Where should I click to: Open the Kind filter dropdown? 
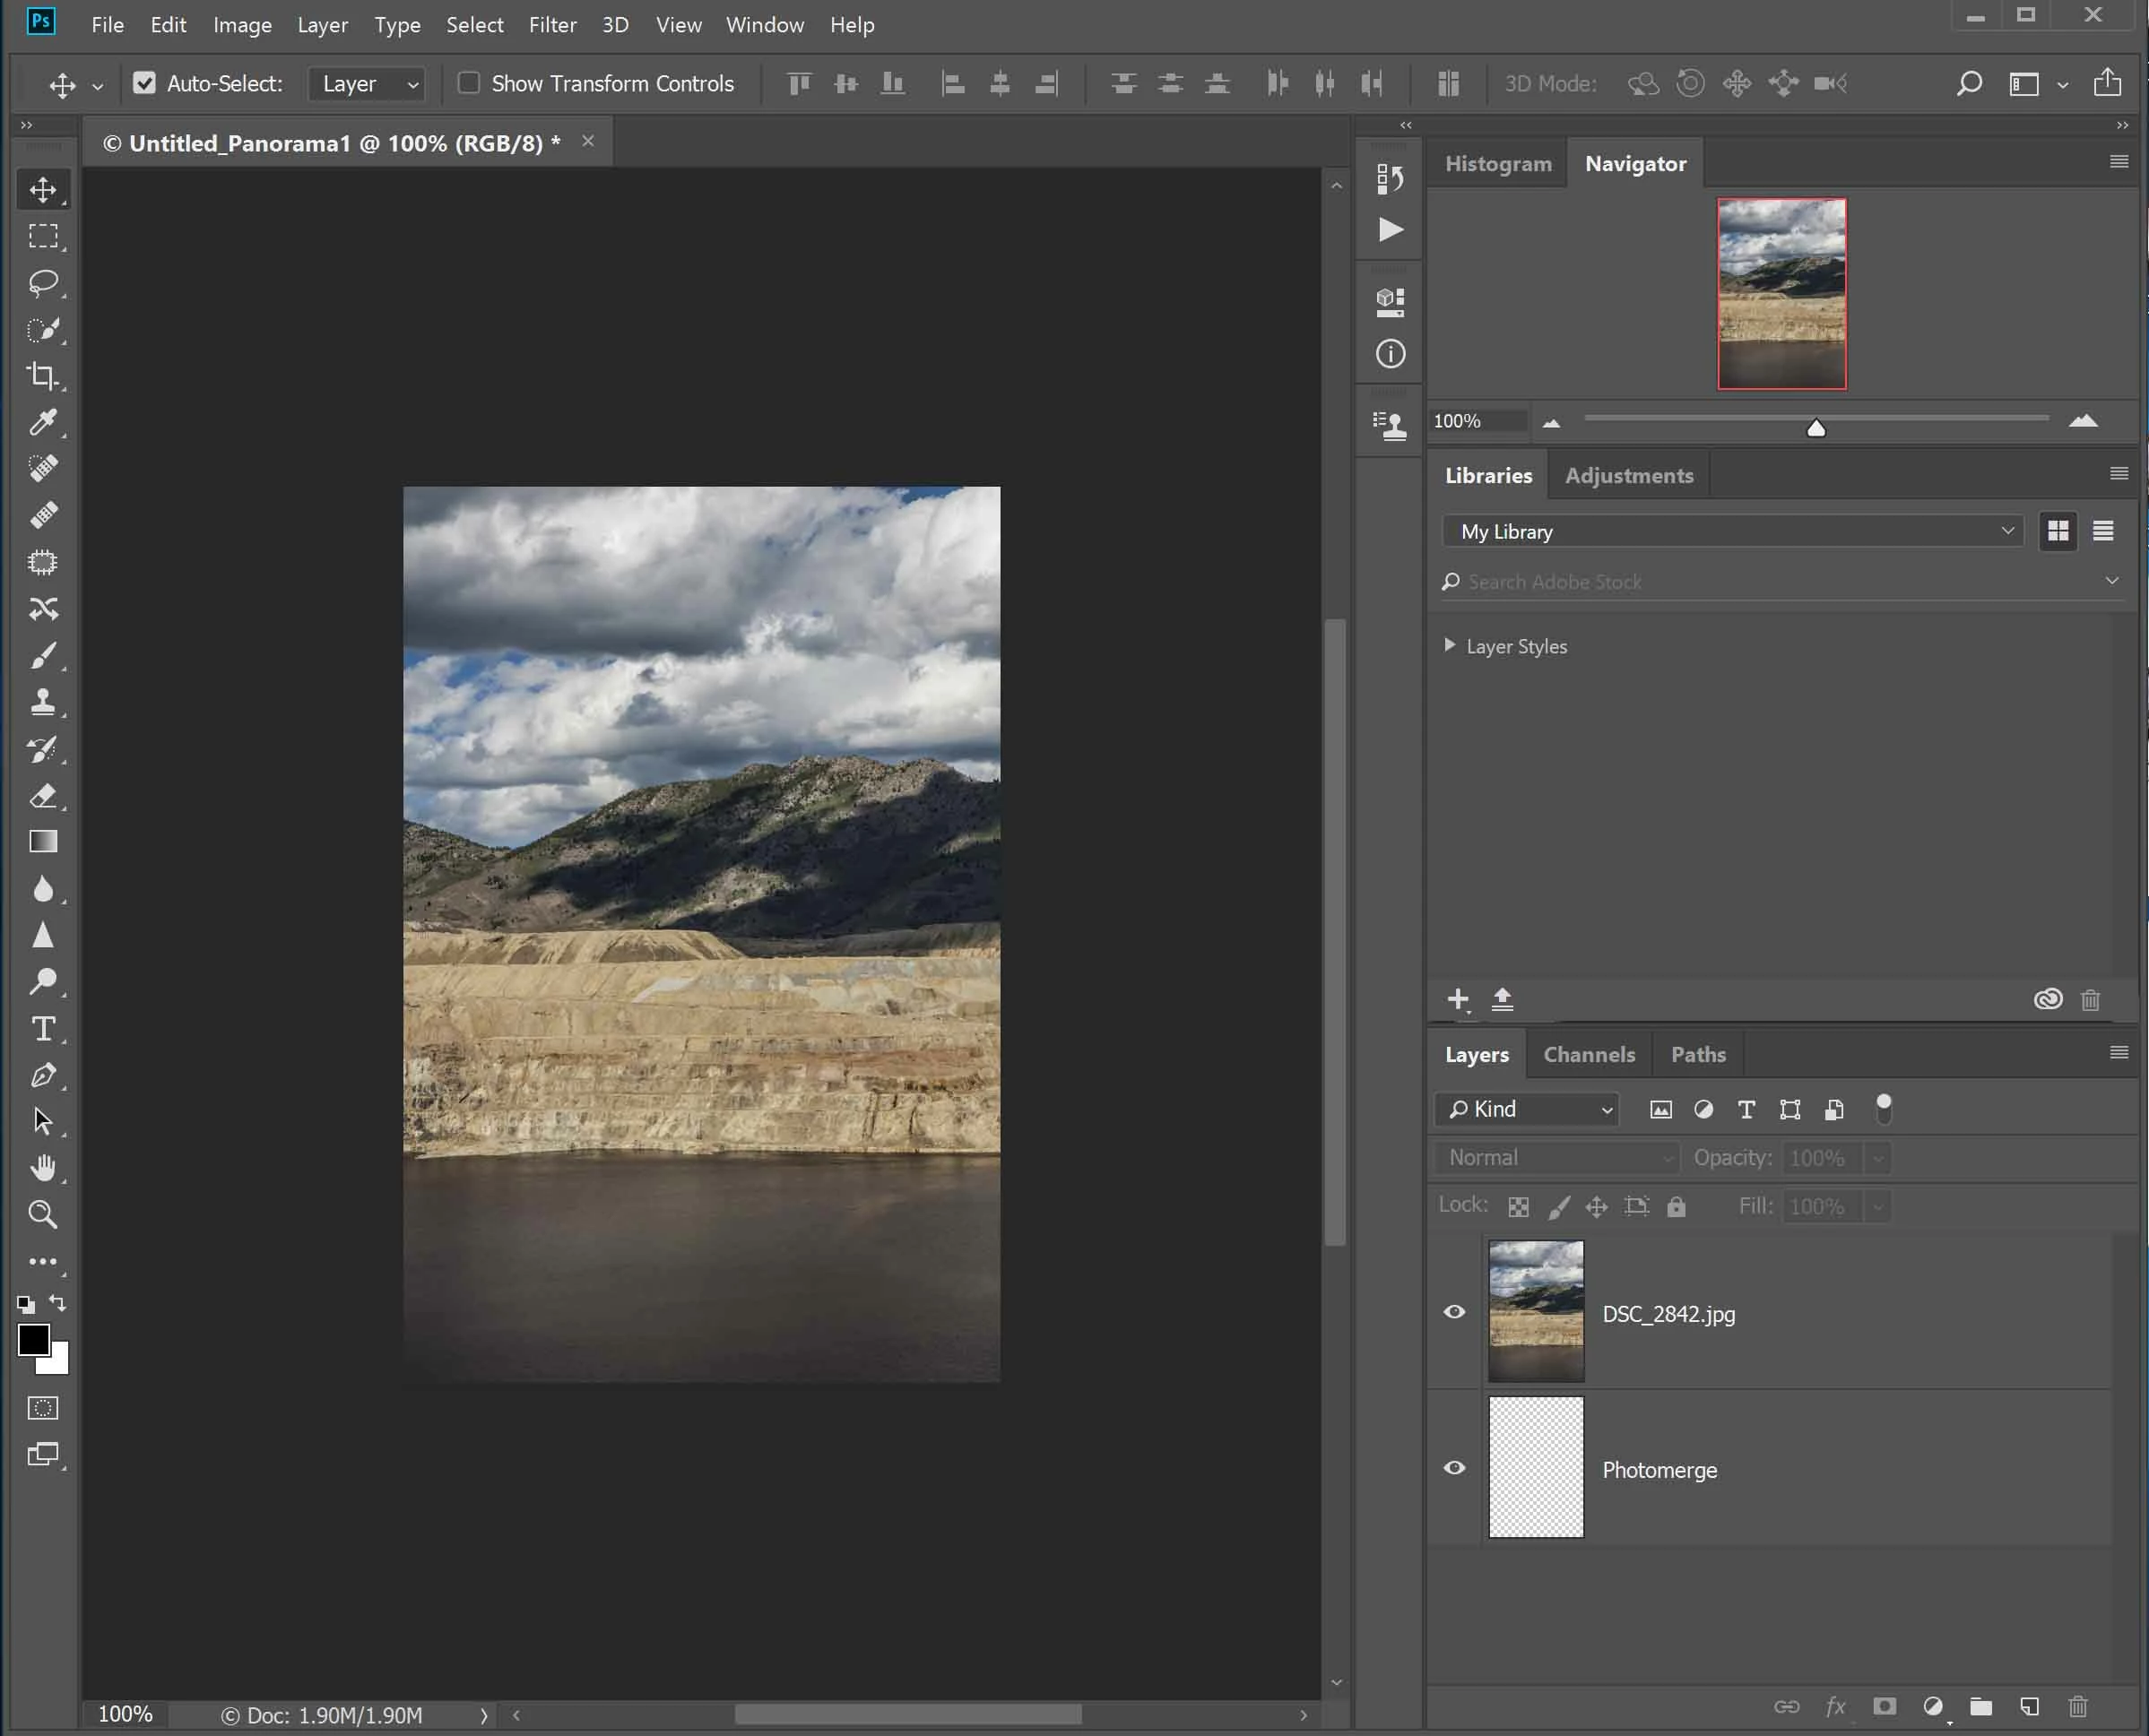coord(1528,1109)
